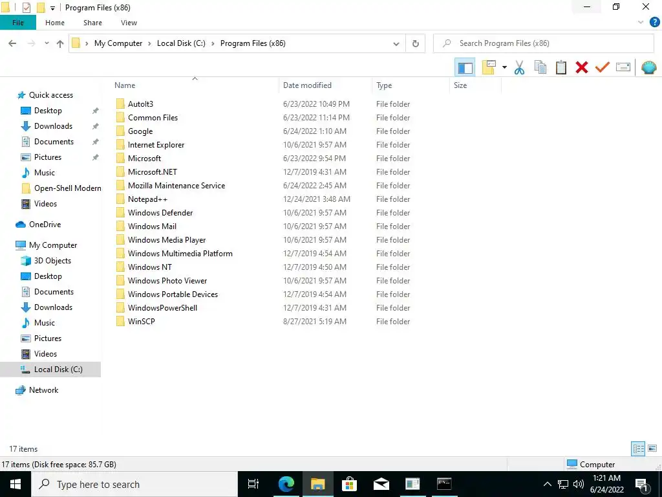The width and height of the screenshot is (662, 497).
Task: Open the Windows Start menu
Action: click(x=16, y=484)
